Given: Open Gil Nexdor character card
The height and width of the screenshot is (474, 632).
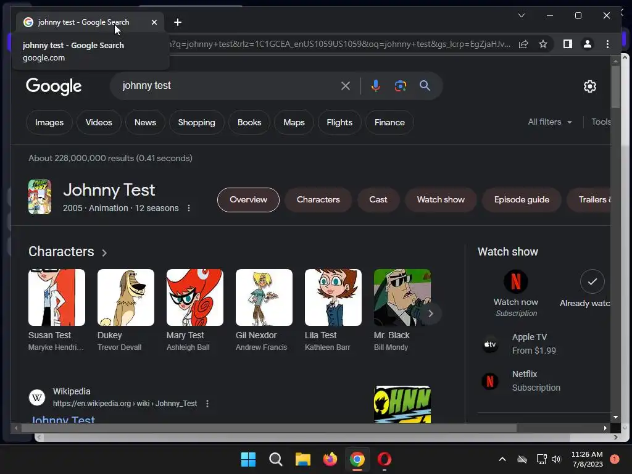Looking at the screenshot, I should (x=264, y=310).
